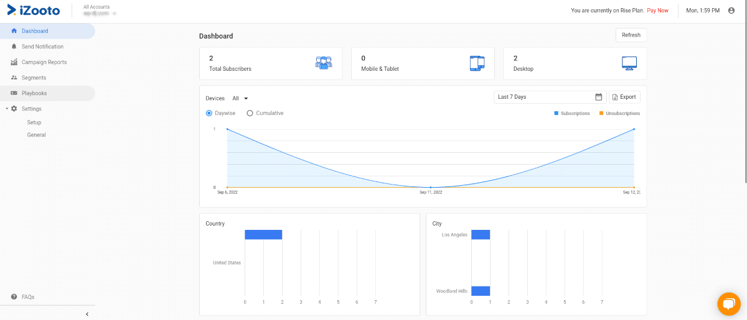Click the page vertical scrollbar

[x=745, y=93]
